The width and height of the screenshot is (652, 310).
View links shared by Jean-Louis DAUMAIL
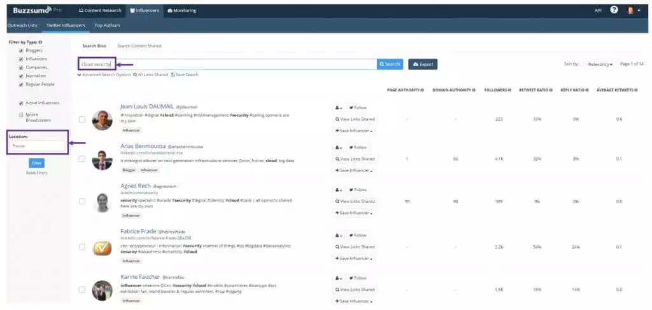coord(355,119)
